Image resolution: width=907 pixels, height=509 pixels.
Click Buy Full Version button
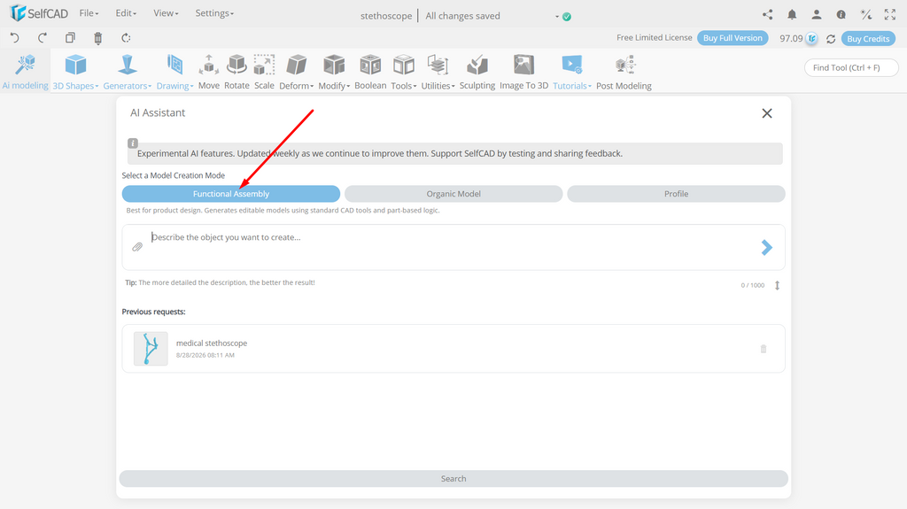[733, 38]
